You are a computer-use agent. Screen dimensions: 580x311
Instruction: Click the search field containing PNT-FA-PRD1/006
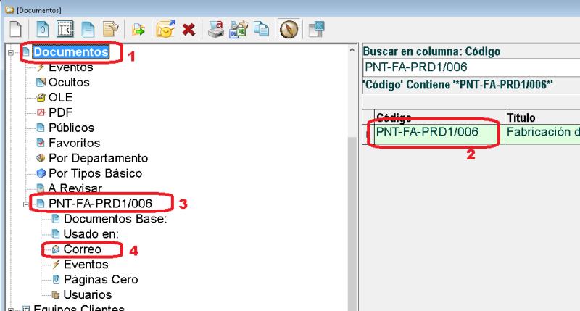click(x=470, y=67)
